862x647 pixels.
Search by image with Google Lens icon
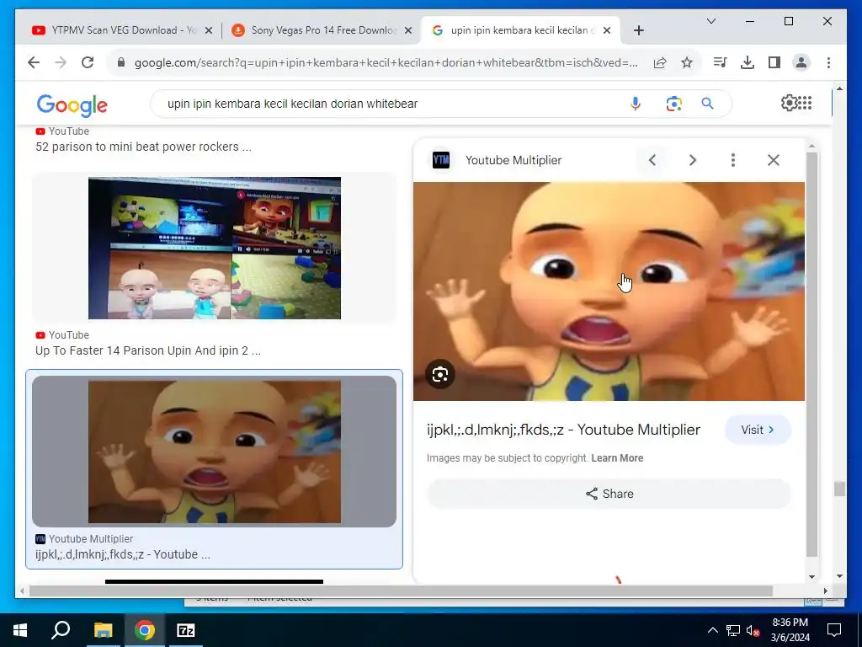coord(673,104)
